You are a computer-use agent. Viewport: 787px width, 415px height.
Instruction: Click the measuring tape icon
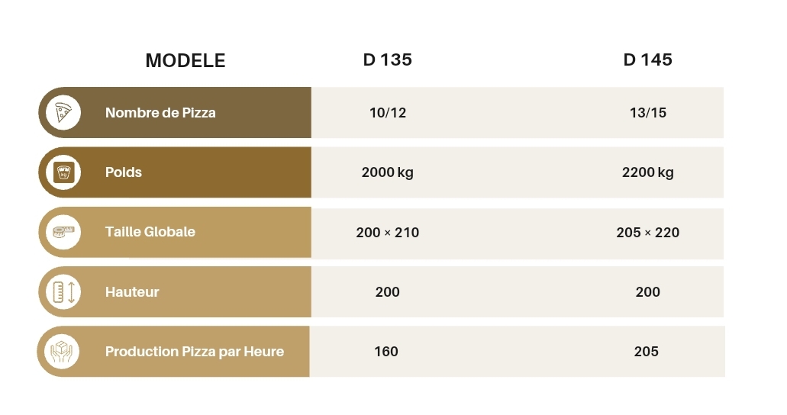[x=63, y=232]
